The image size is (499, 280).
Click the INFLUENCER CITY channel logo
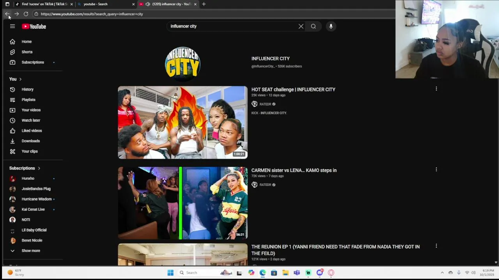coord(182,64)
